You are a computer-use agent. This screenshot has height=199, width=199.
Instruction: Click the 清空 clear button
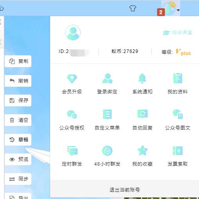18,120
